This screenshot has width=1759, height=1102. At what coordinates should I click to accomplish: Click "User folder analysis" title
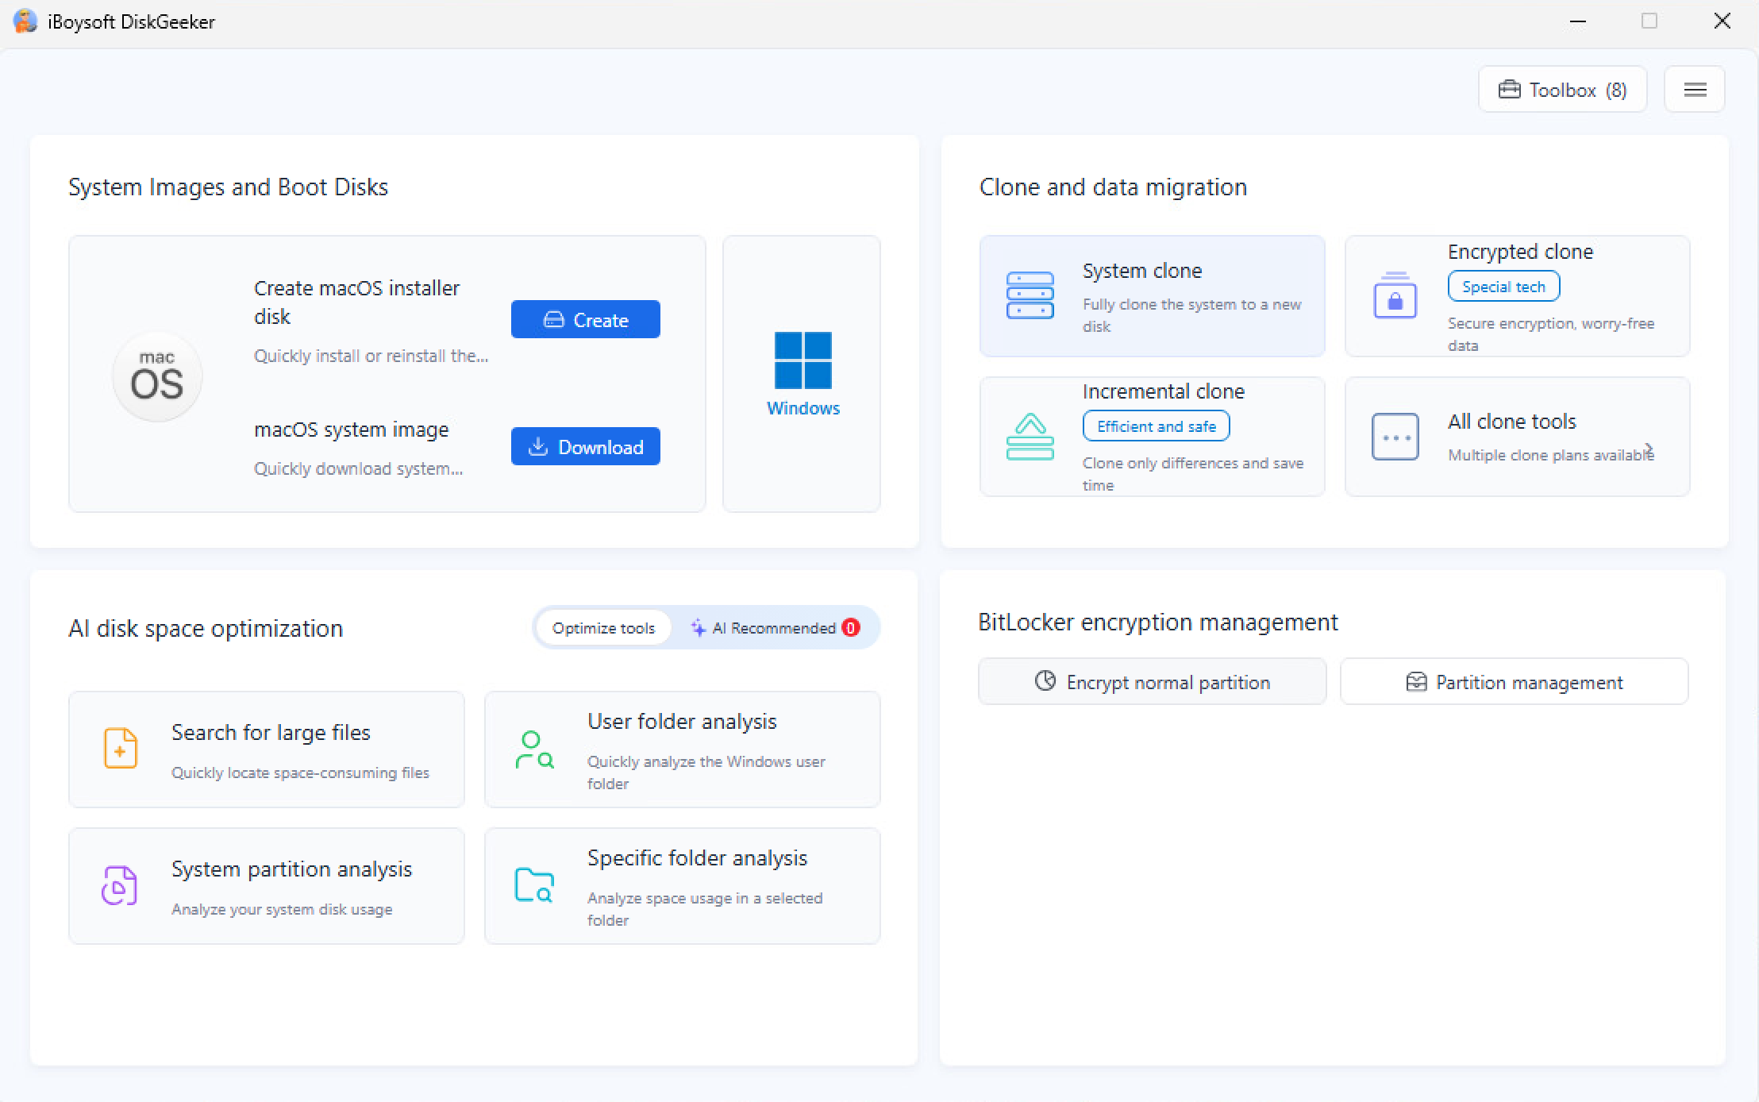(682, 722)
